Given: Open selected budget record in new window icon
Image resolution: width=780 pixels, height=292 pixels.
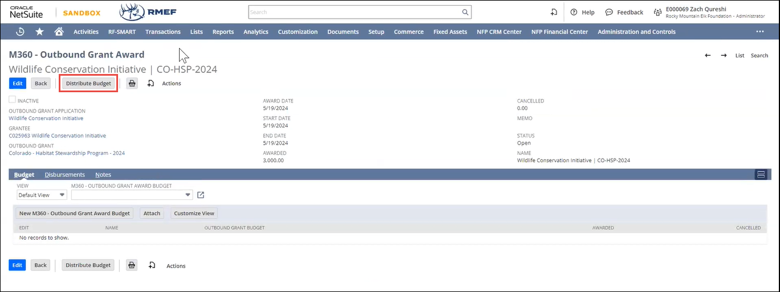Looking at the screenshot, I should [x=201, y=195].
